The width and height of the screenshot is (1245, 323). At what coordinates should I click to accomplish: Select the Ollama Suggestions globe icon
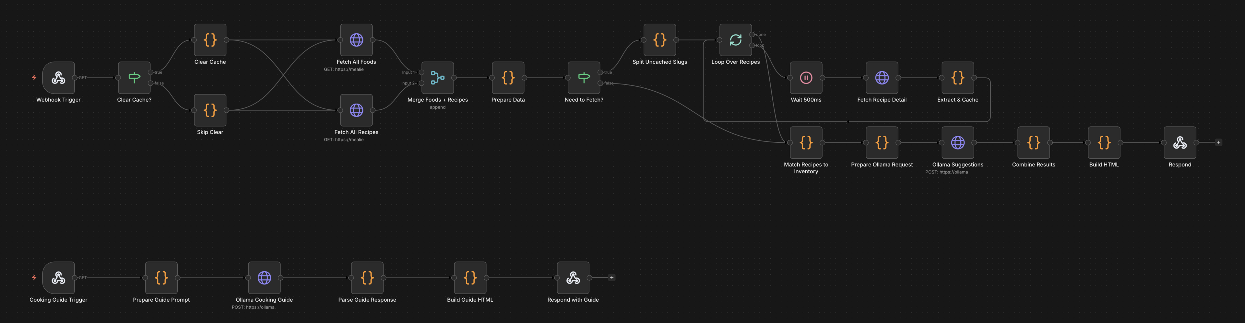point(957,143)
